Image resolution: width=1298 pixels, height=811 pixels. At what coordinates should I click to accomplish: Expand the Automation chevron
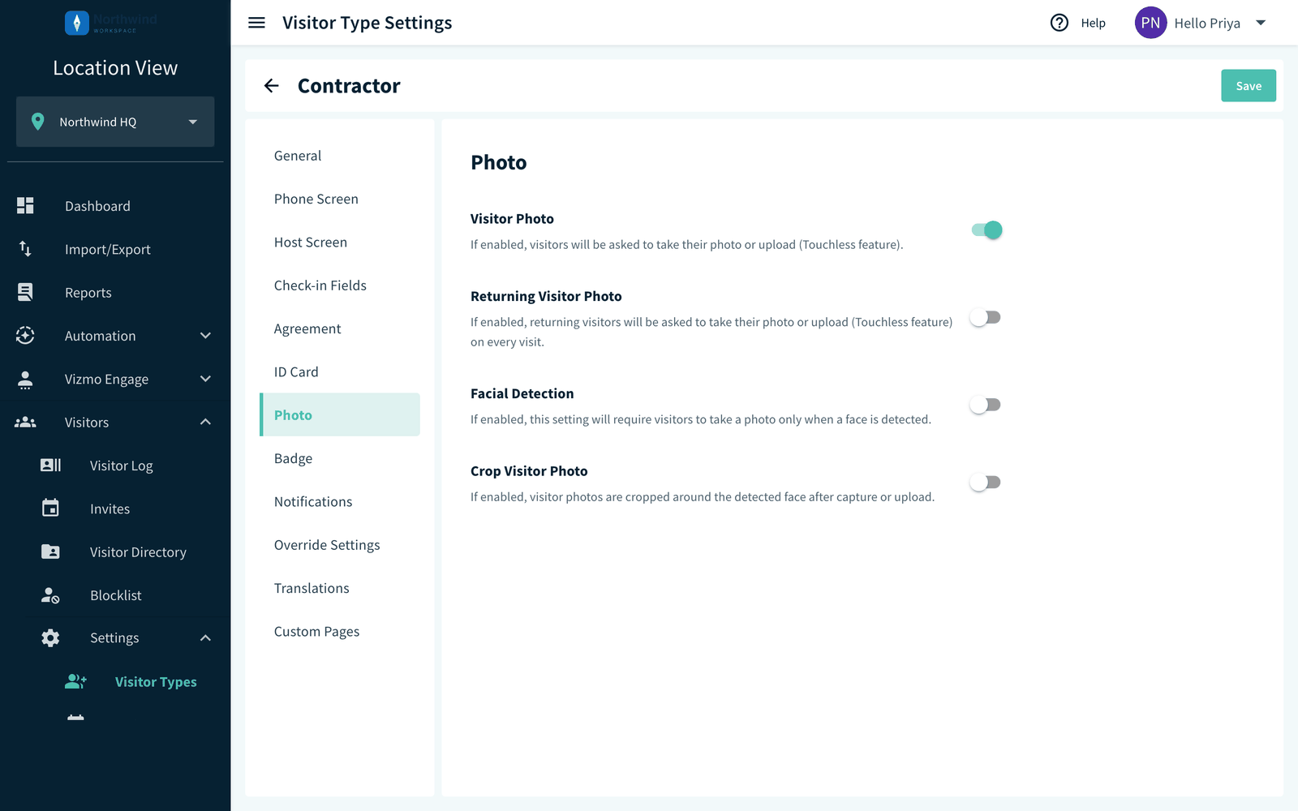[x=205, y=336]
